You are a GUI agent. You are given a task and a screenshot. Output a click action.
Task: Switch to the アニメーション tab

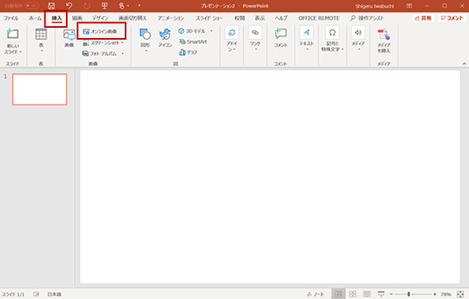point(171,18)
